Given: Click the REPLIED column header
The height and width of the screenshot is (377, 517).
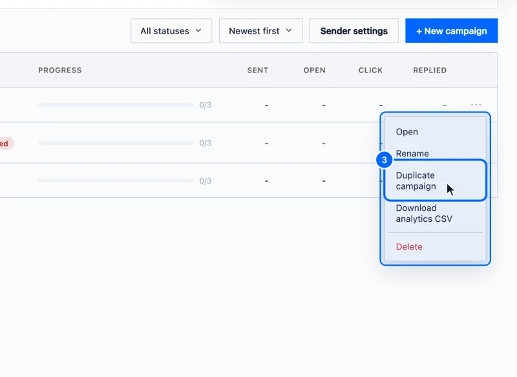Looking at the screenshot, I should tap(430, 70).
